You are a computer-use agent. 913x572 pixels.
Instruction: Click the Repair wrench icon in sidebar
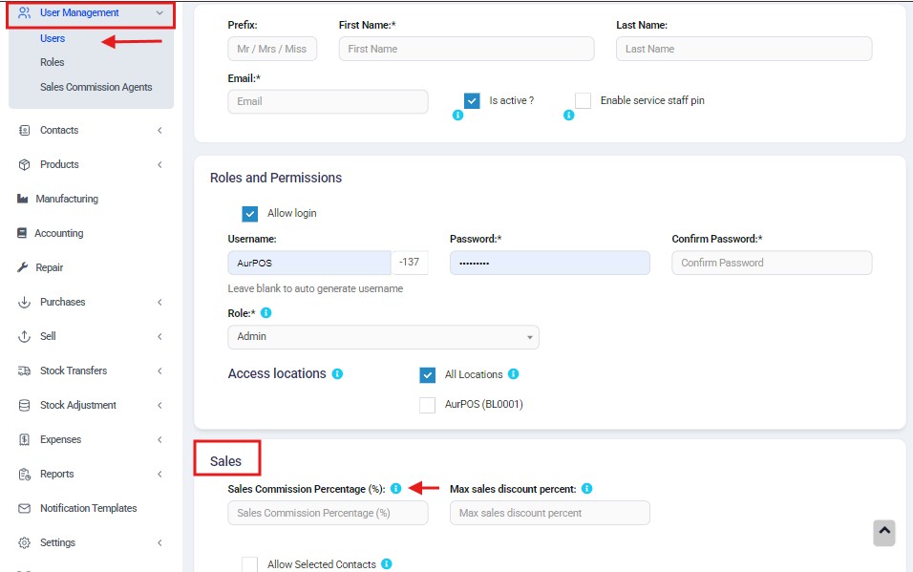click(x=23, y=267)
